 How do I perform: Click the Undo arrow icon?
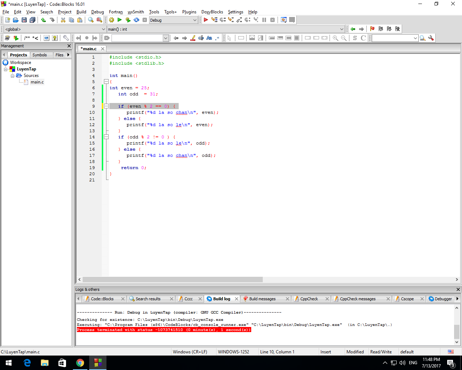pos(43,20)
